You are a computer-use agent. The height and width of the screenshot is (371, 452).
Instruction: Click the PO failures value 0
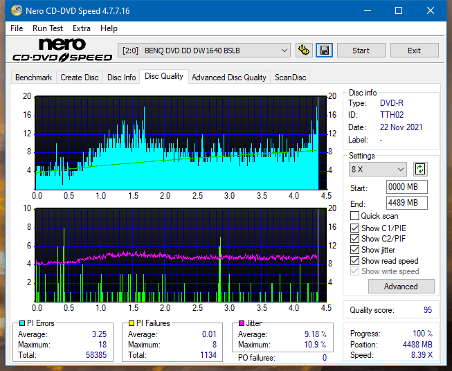click(x=325, y=358)
